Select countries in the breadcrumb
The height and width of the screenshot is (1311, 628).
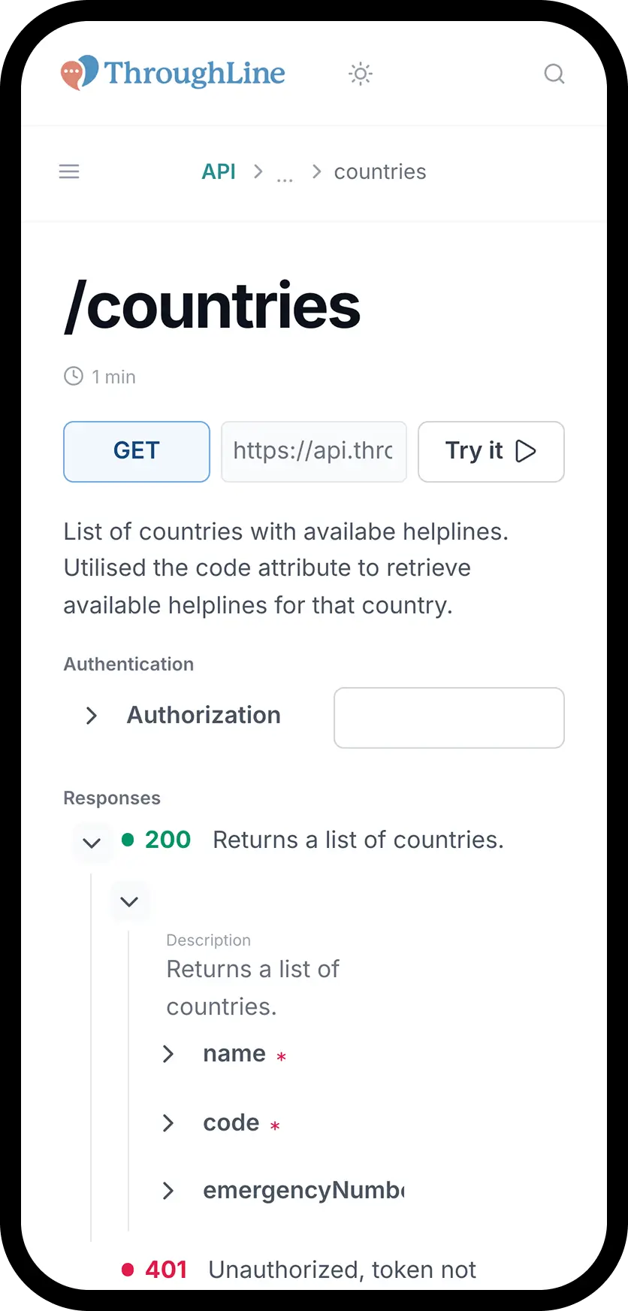point(379,171)
